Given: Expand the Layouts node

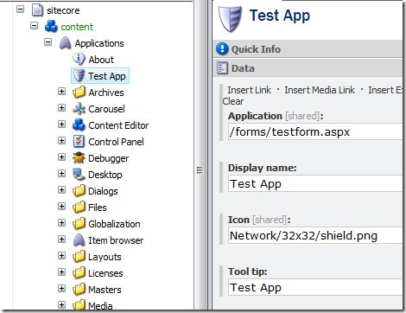Looking at the screenshot, I should coord(61,256).
